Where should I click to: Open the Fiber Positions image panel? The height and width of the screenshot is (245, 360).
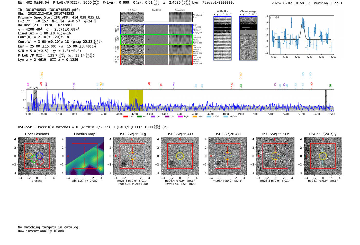(37, 156)
